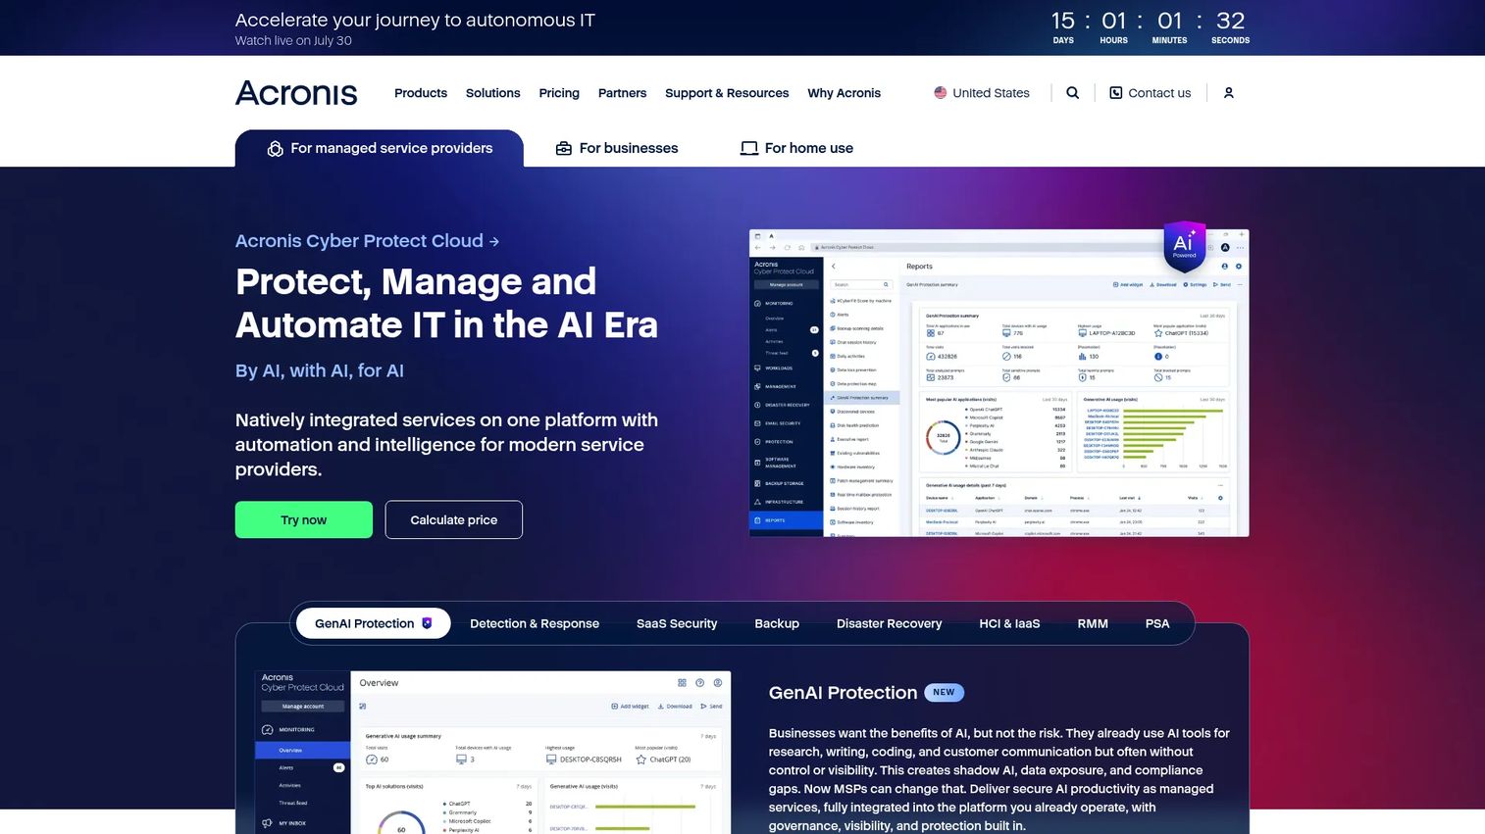Open the Contact us link
Screen dimensions: 1485x834
(x=1150, y=93)
